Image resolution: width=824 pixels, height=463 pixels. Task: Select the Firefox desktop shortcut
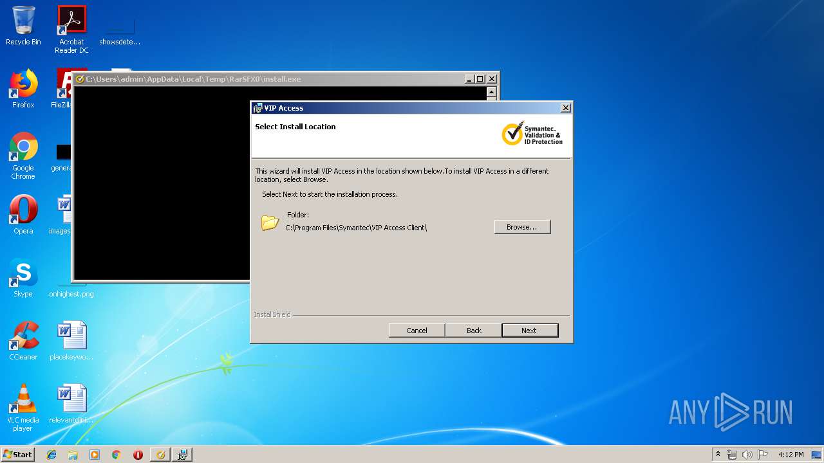[x=23, y=89]
